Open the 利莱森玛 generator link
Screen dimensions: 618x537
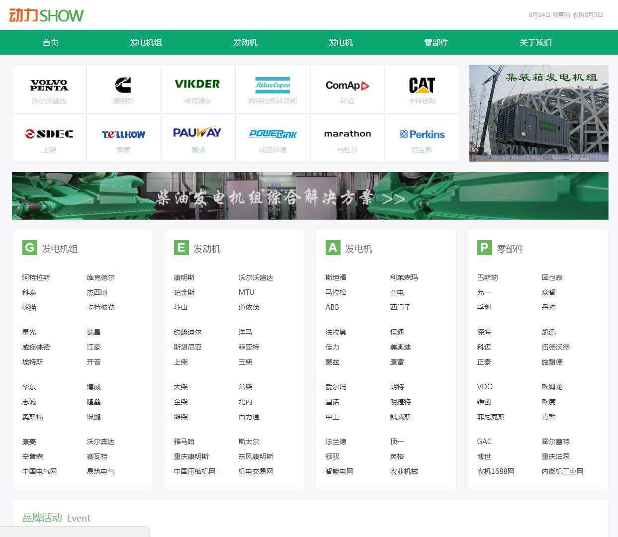pos(404,277)
